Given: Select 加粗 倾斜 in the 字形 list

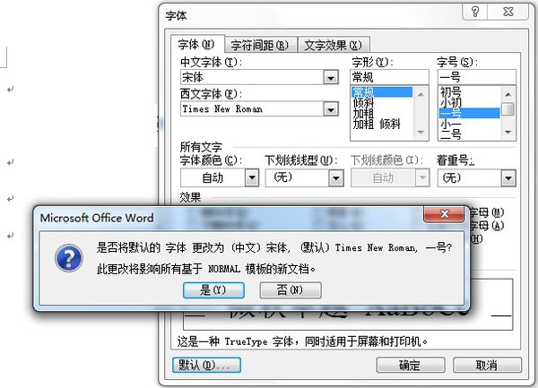Looking at the screenshot, I should coord(377,124).
